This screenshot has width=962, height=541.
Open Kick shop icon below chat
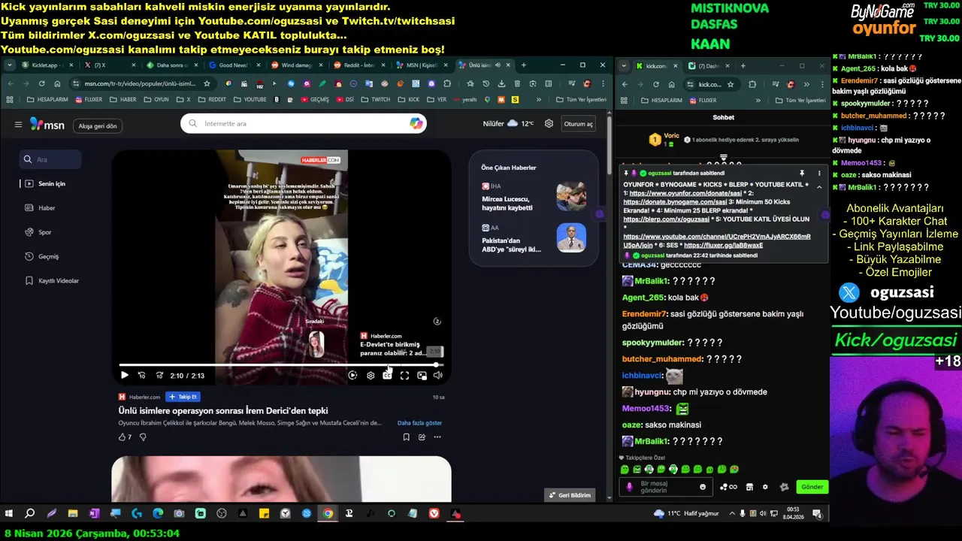click(x=749, y=487)
